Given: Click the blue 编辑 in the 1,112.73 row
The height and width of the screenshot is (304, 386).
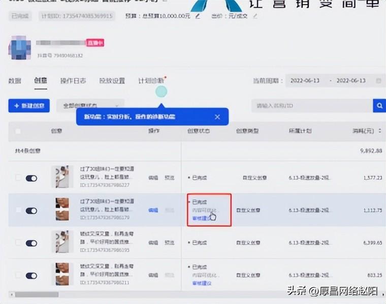Looking at the screenshot, I should click(x=153, y=210).
